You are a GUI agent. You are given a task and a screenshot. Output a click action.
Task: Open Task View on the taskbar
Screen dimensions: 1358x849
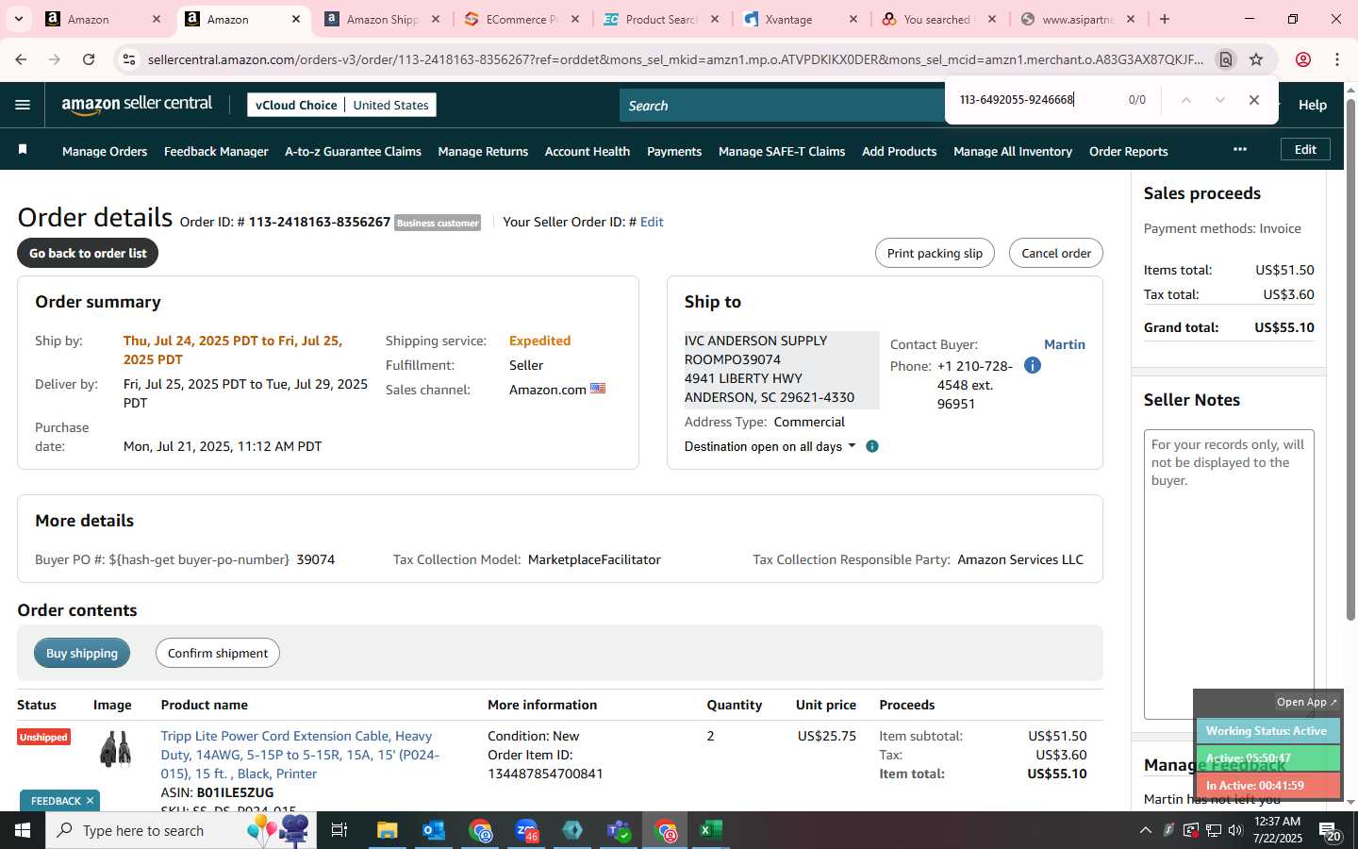(339, 830)
